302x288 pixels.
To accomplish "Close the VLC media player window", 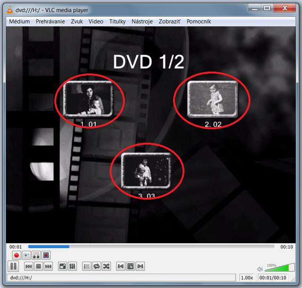I will 285,8.
